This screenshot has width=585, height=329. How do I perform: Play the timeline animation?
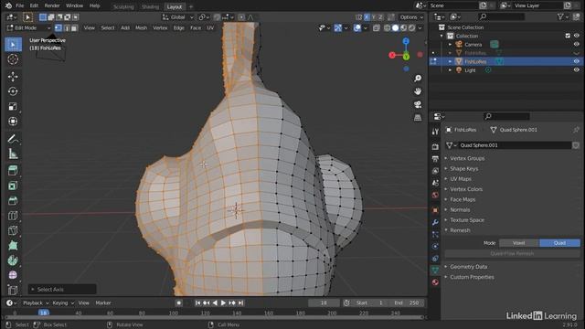(223, 303)
